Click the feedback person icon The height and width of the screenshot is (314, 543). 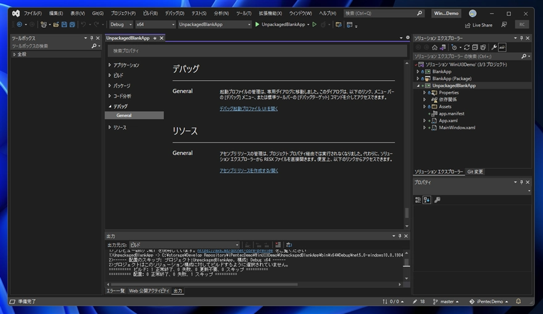[x=504, y=24]
